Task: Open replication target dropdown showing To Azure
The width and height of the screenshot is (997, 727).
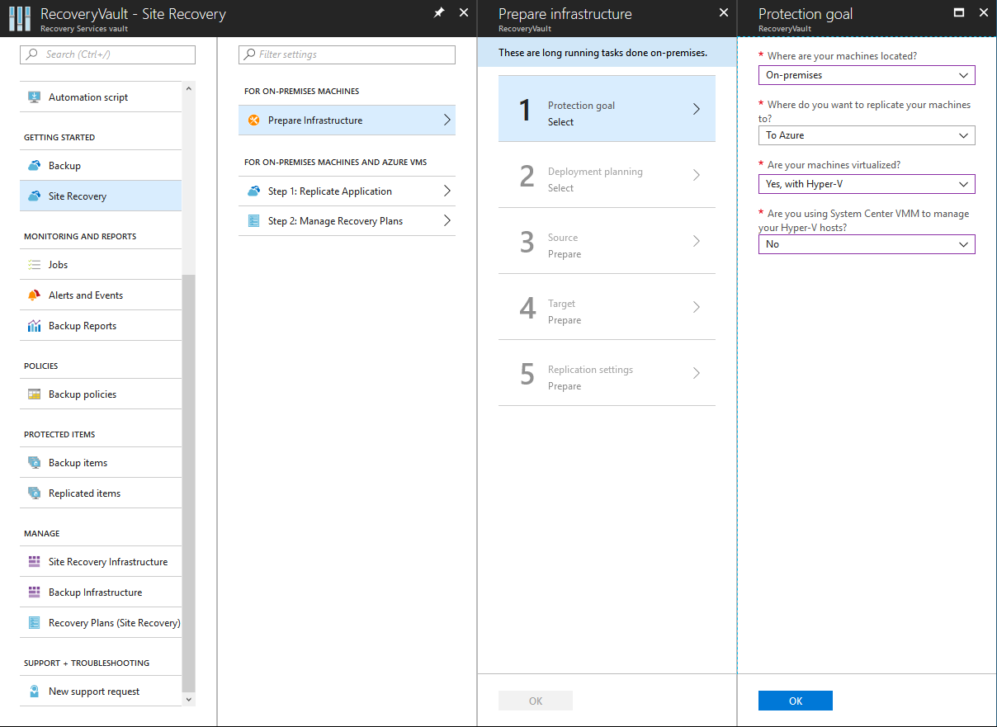Action: tap(867, 135)
